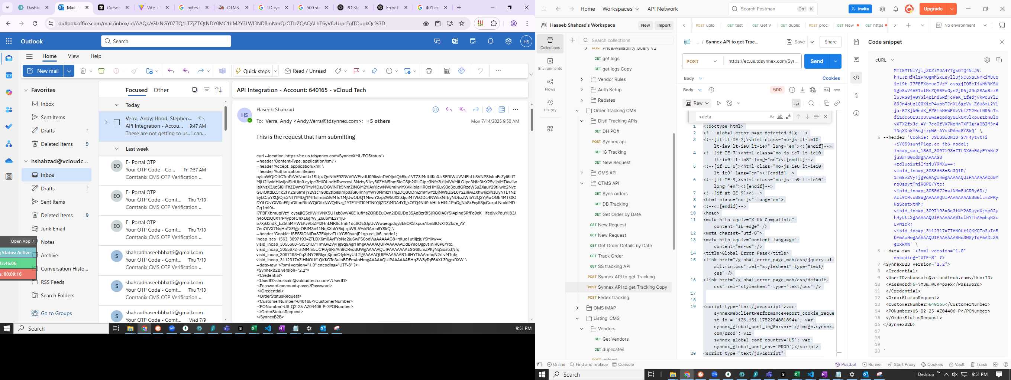The image size is (1011, 380).
Task: Open the cURL language dropdown
Action: [885, 60]
